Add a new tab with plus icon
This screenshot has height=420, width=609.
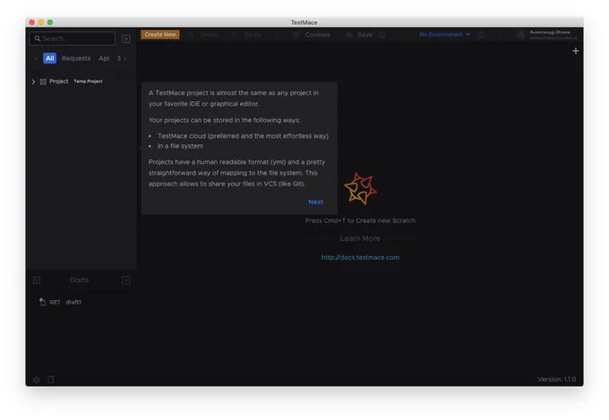576,51
